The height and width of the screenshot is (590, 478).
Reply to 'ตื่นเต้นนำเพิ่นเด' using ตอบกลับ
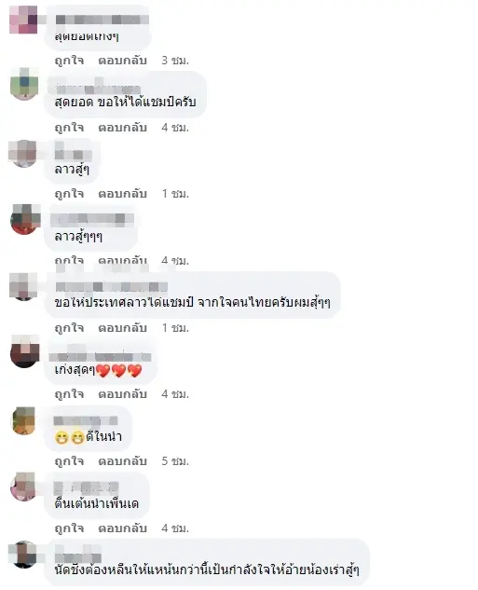[x=123, y=528]
